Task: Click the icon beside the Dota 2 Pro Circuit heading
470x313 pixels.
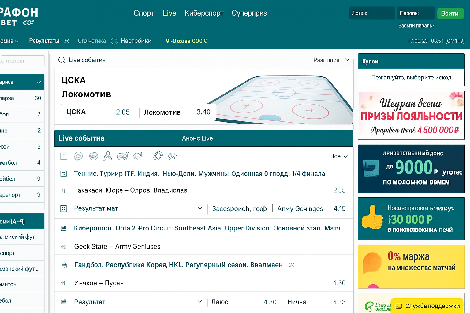Action: pos(64,228)
